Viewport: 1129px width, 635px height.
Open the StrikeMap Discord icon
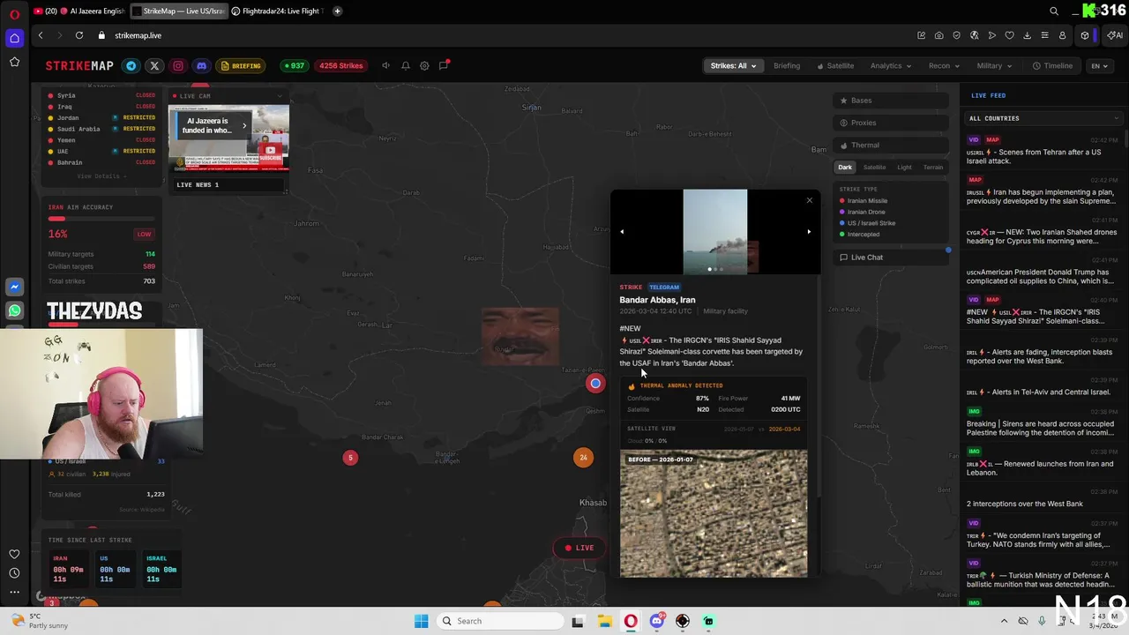click(x=202, y=65)
